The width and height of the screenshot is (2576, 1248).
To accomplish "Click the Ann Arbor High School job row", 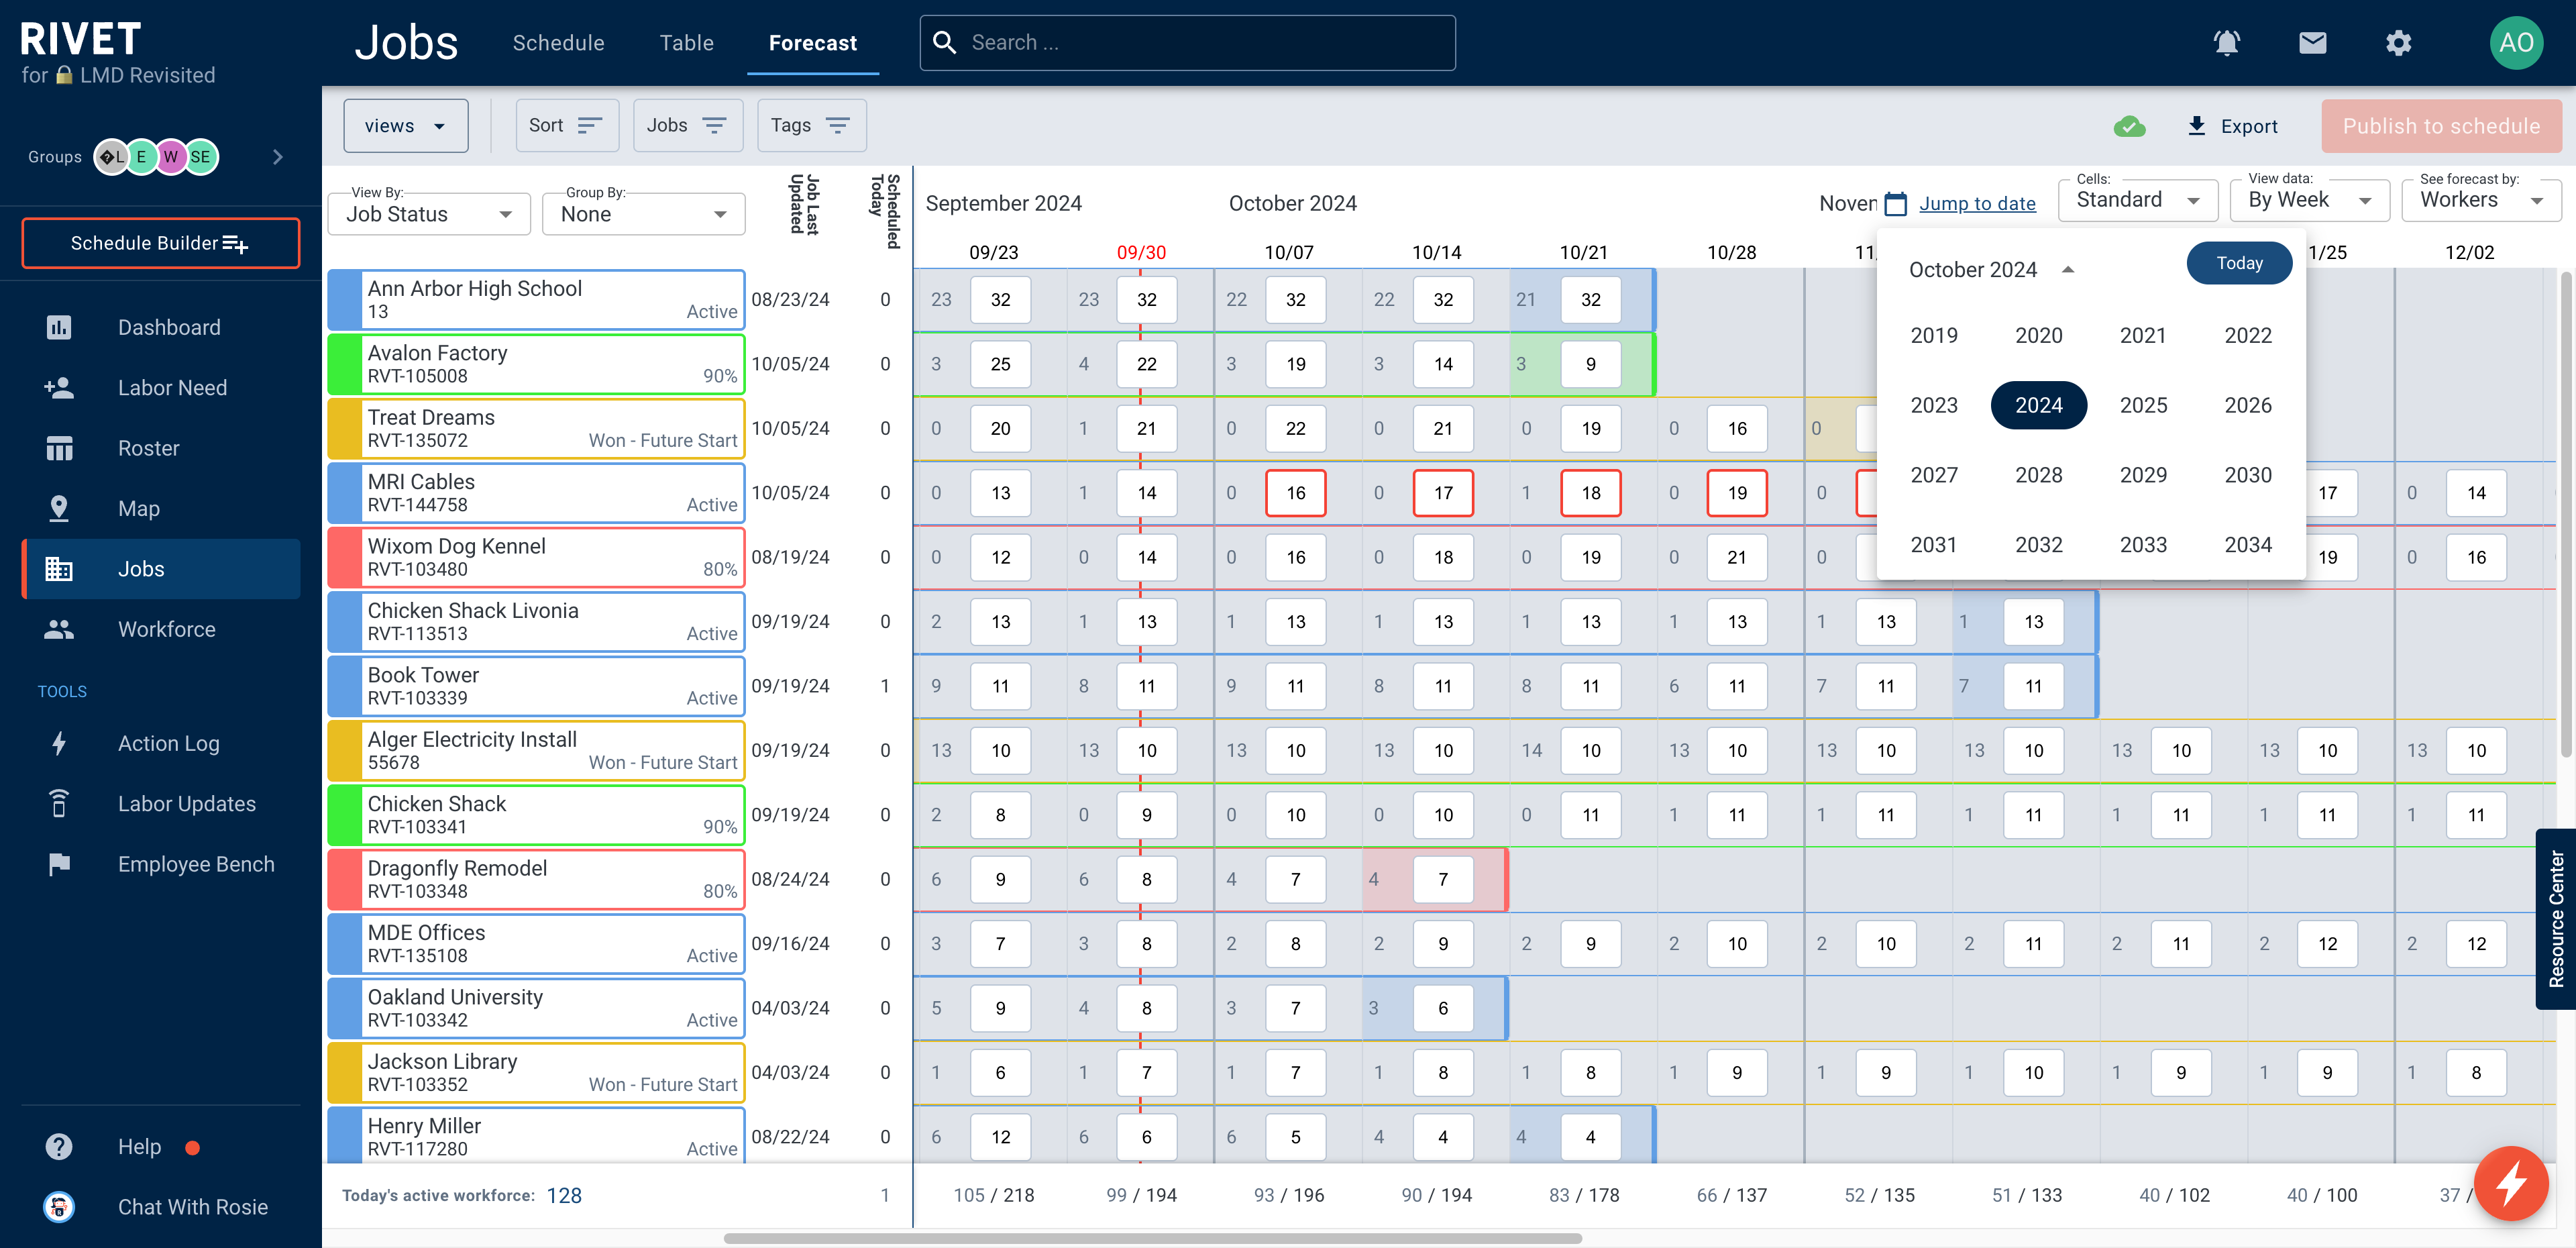I will click(x=536, y=300).
